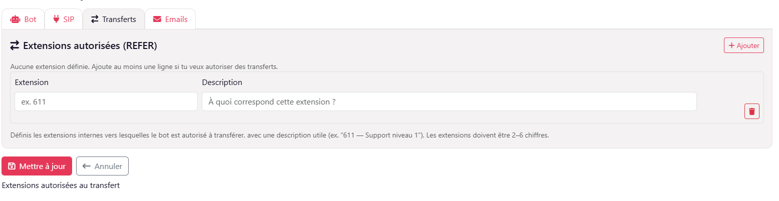Click the plus icon in the Ajouter button
The width and height of the screenshot is (779, 201).
[x=731, y=45]
